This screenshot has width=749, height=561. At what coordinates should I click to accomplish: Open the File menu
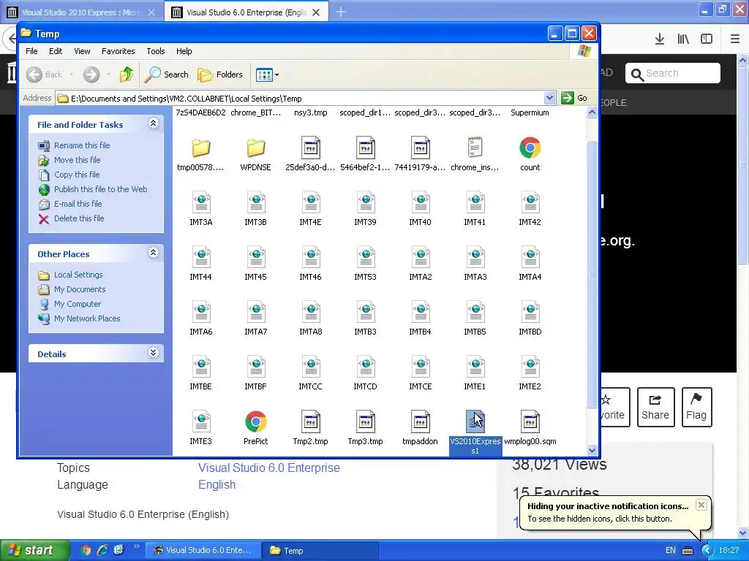coord(31,51)
